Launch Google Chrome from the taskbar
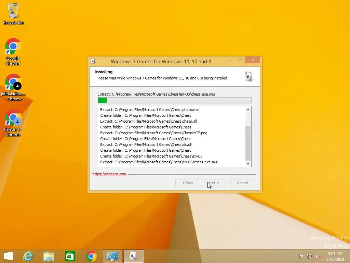Screen dimensions: 350x263 coord(91,256)
